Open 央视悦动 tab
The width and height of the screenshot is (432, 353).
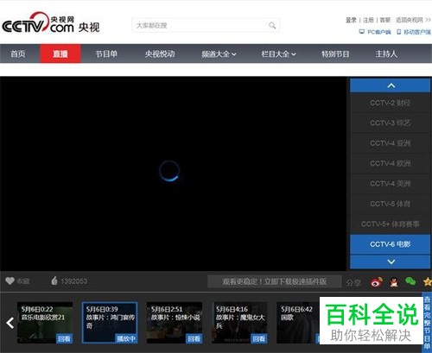point(160,54)
